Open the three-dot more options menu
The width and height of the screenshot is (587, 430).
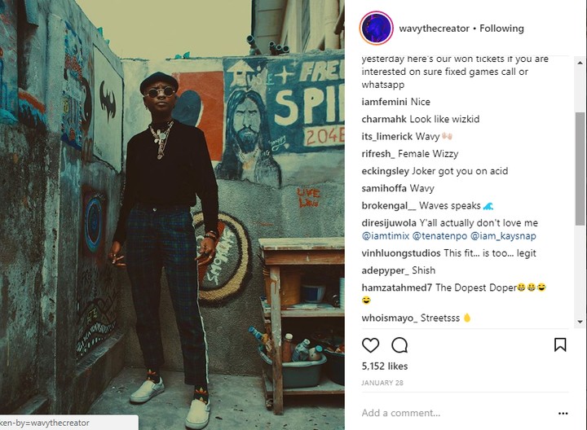tap(563, 413)
